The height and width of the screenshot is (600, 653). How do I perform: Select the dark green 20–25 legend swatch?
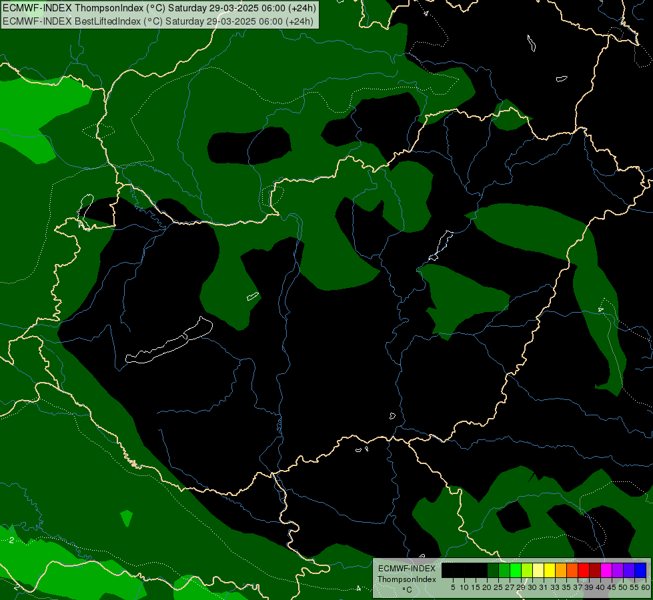point(493,570)
